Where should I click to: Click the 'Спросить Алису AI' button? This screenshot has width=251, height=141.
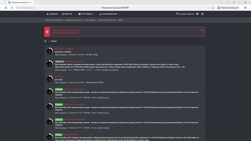pos(228,8)
